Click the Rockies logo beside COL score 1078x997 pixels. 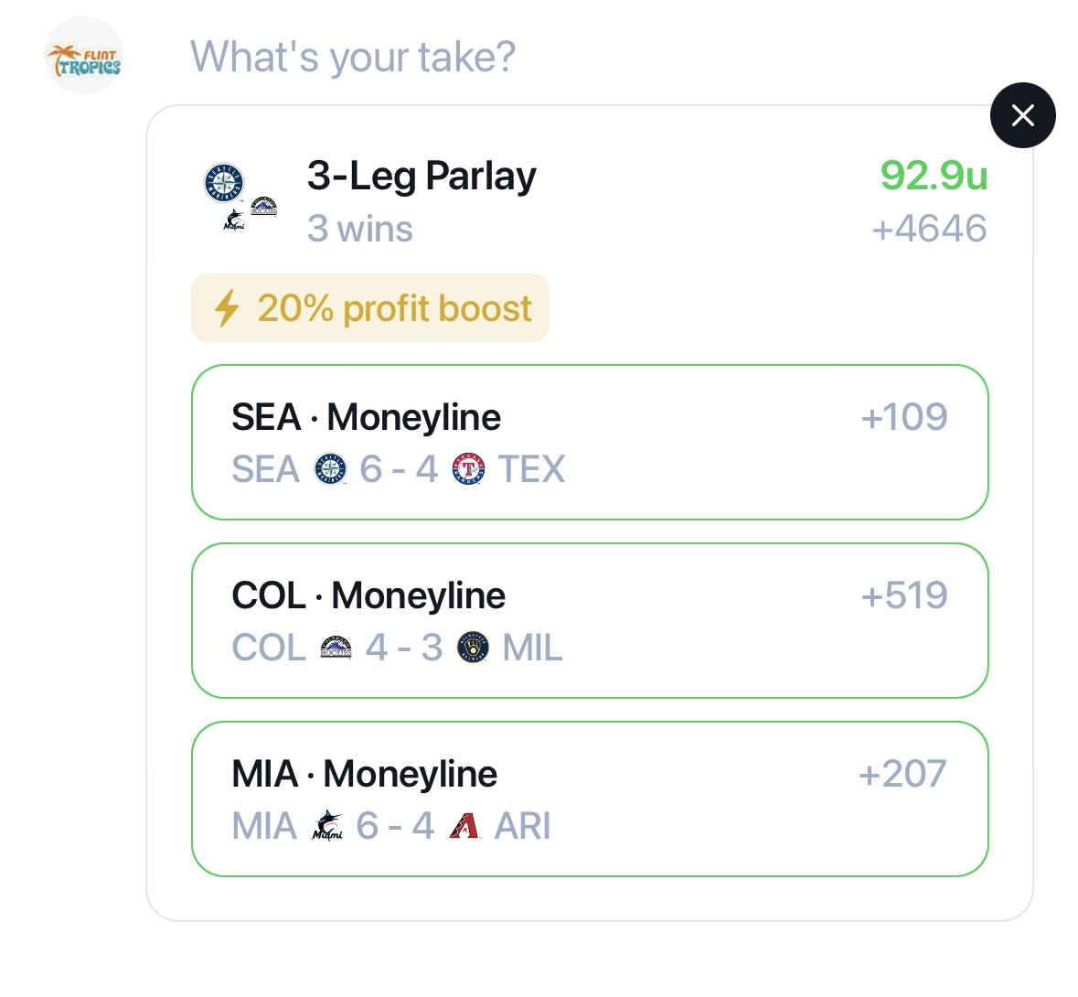(336, 648)
